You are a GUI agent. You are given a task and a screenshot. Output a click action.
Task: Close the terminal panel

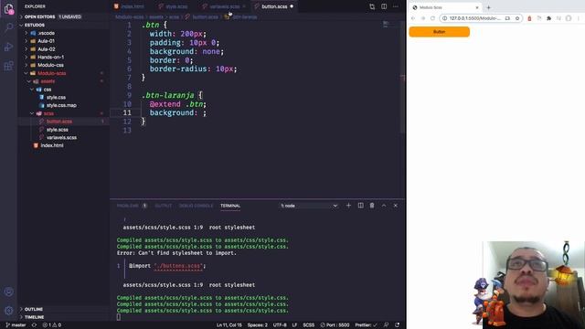coord(396,206)
